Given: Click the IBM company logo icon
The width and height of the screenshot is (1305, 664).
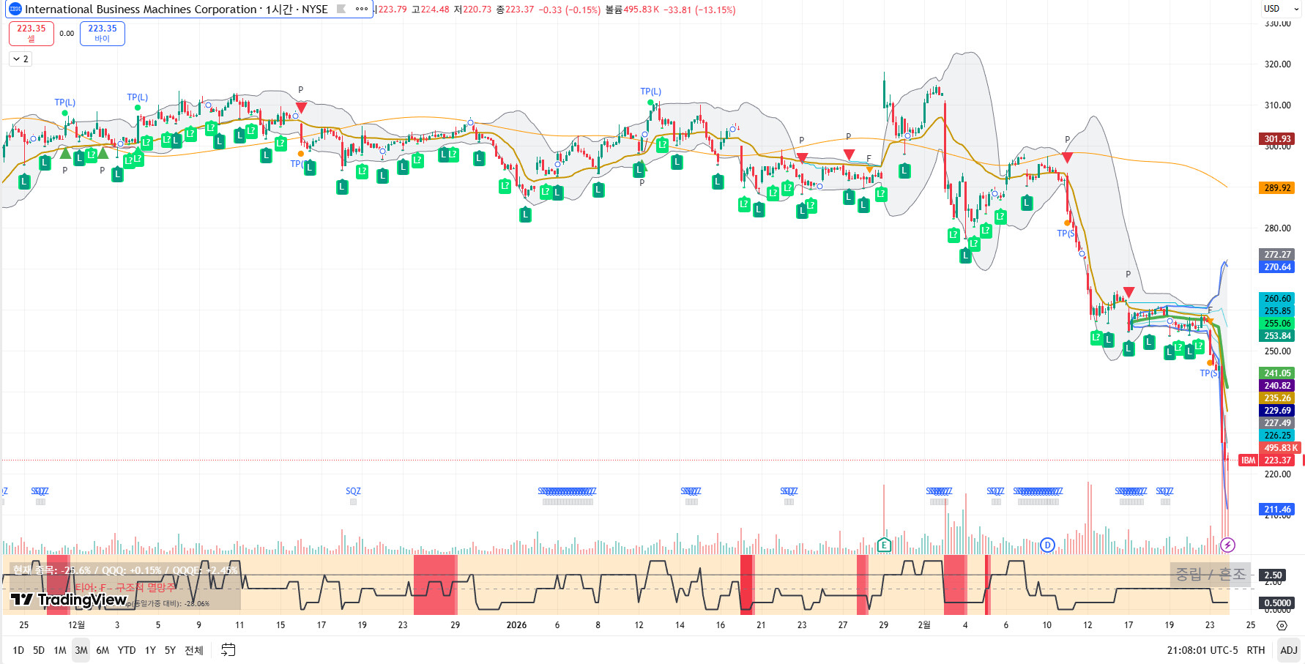Looking at the screenshot, I should [15, 10].
